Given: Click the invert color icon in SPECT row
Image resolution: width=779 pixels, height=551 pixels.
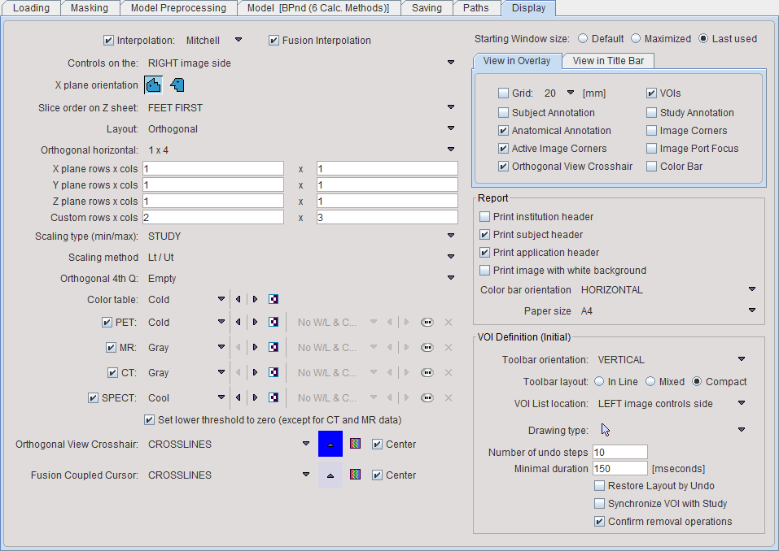Looking at the screenshot, I should [274, 397].
